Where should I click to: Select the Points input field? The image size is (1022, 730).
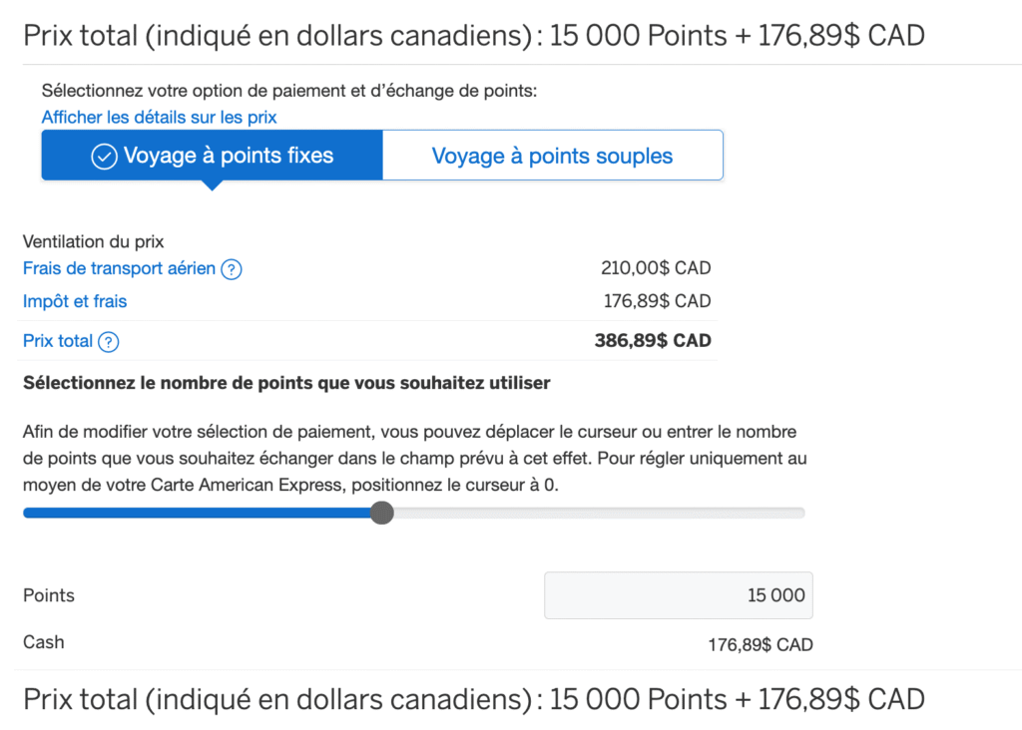click(679, 595)
